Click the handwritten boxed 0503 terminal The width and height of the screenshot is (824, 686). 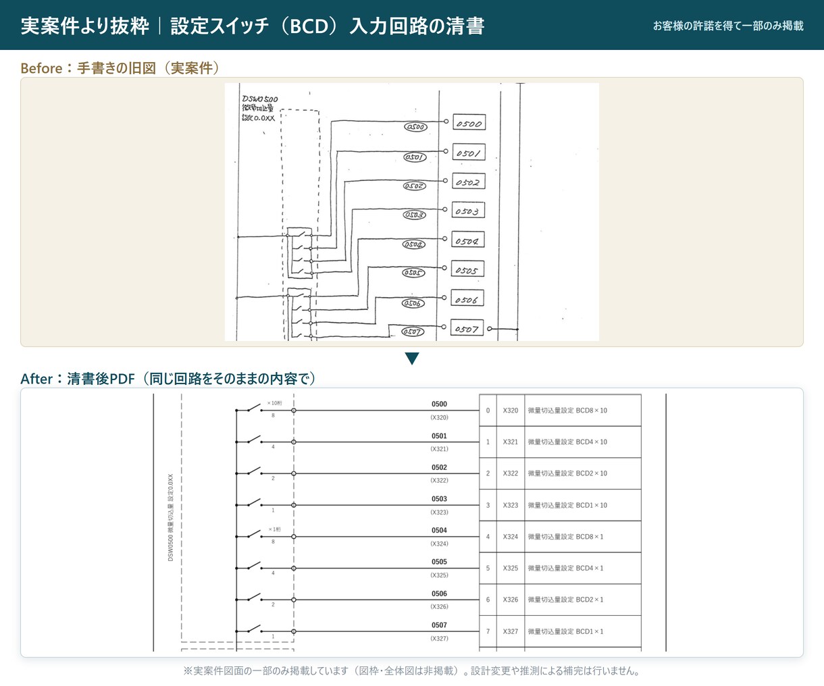(468, 211)
